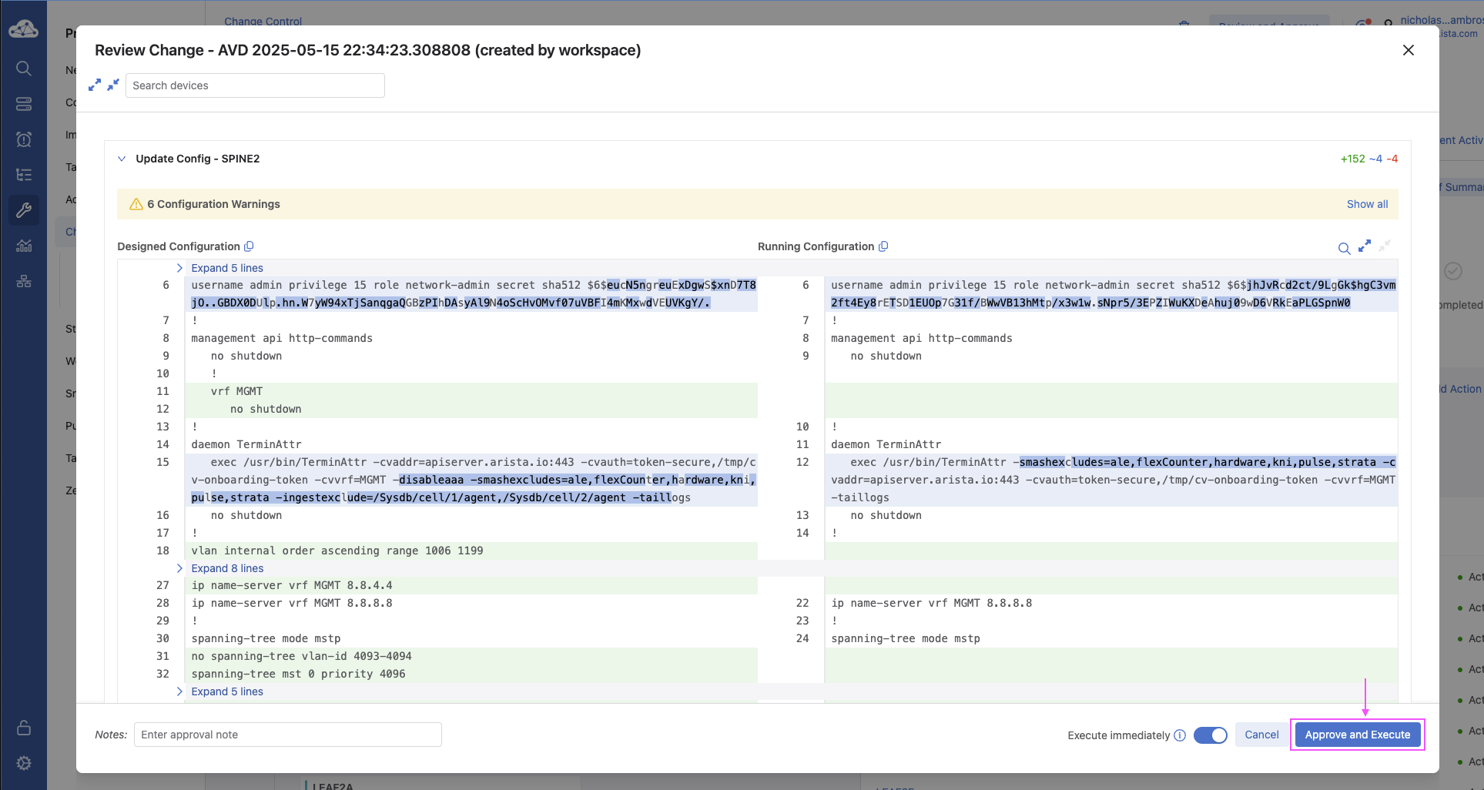Click the Enter approval note field
Viewport: 1484px width, 790px height.
pos(287,735)
